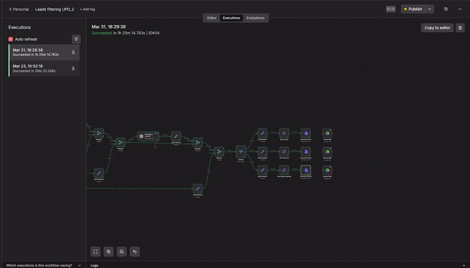Image resolution: width=470 pixels, height=268 pixels.
Task: Open the Edit Fields node before Sort base_fit
Action: pos(262,151)
